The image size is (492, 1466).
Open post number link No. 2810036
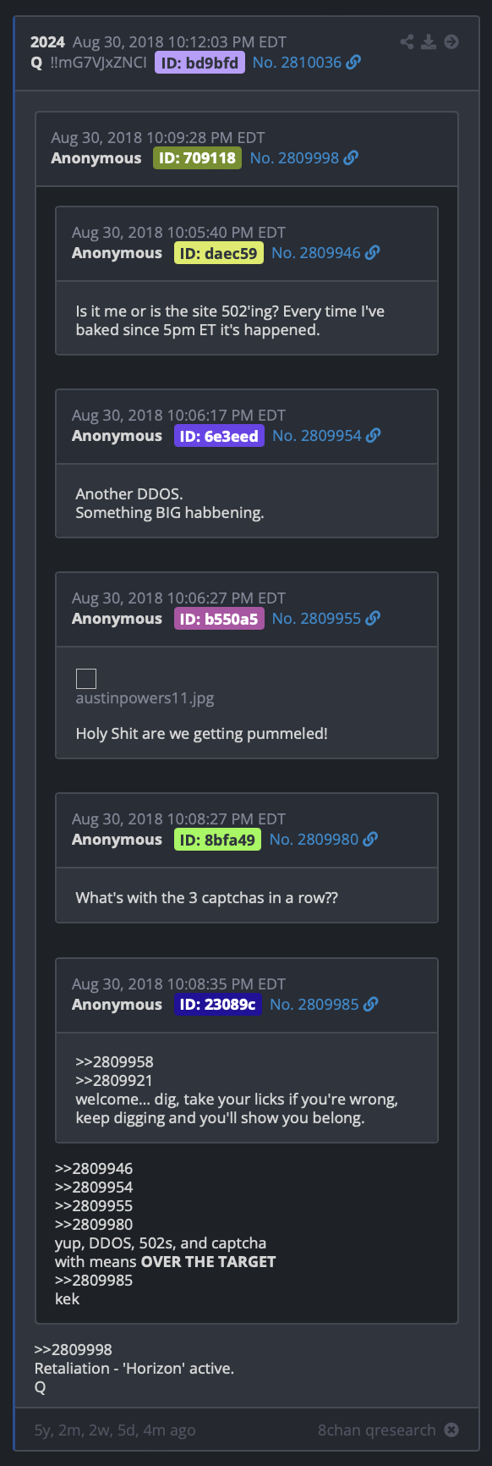tap(297, 62)
